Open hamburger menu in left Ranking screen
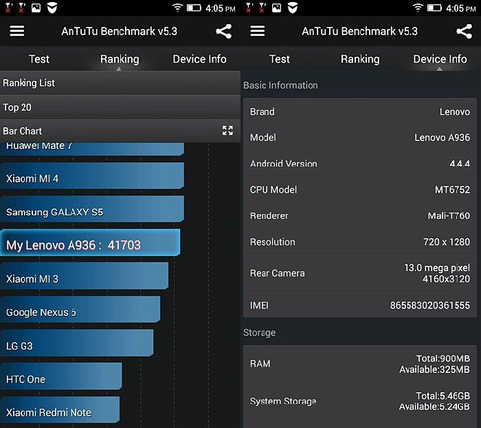481x428 pixels. [x=17, y=31]
